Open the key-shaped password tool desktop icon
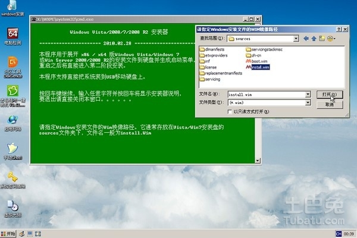Screen dimensions: 357x238 click(12, 180)
